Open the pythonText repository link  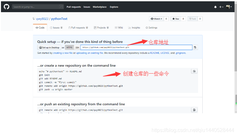[59, 19]
